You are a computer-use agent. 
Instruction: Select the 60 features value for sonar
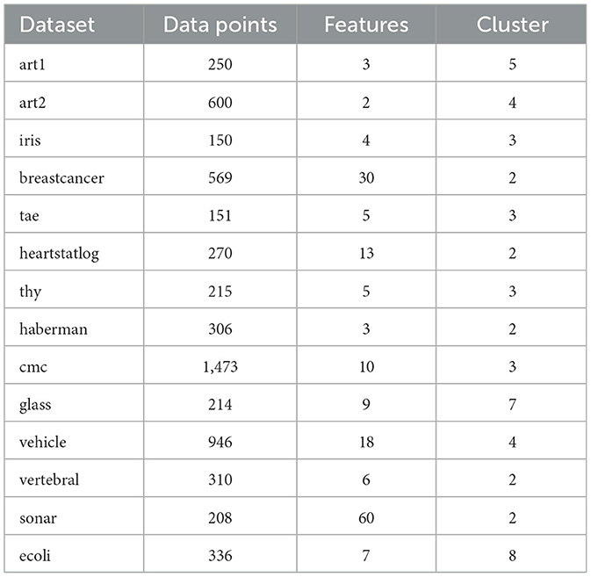click(366, 517)
